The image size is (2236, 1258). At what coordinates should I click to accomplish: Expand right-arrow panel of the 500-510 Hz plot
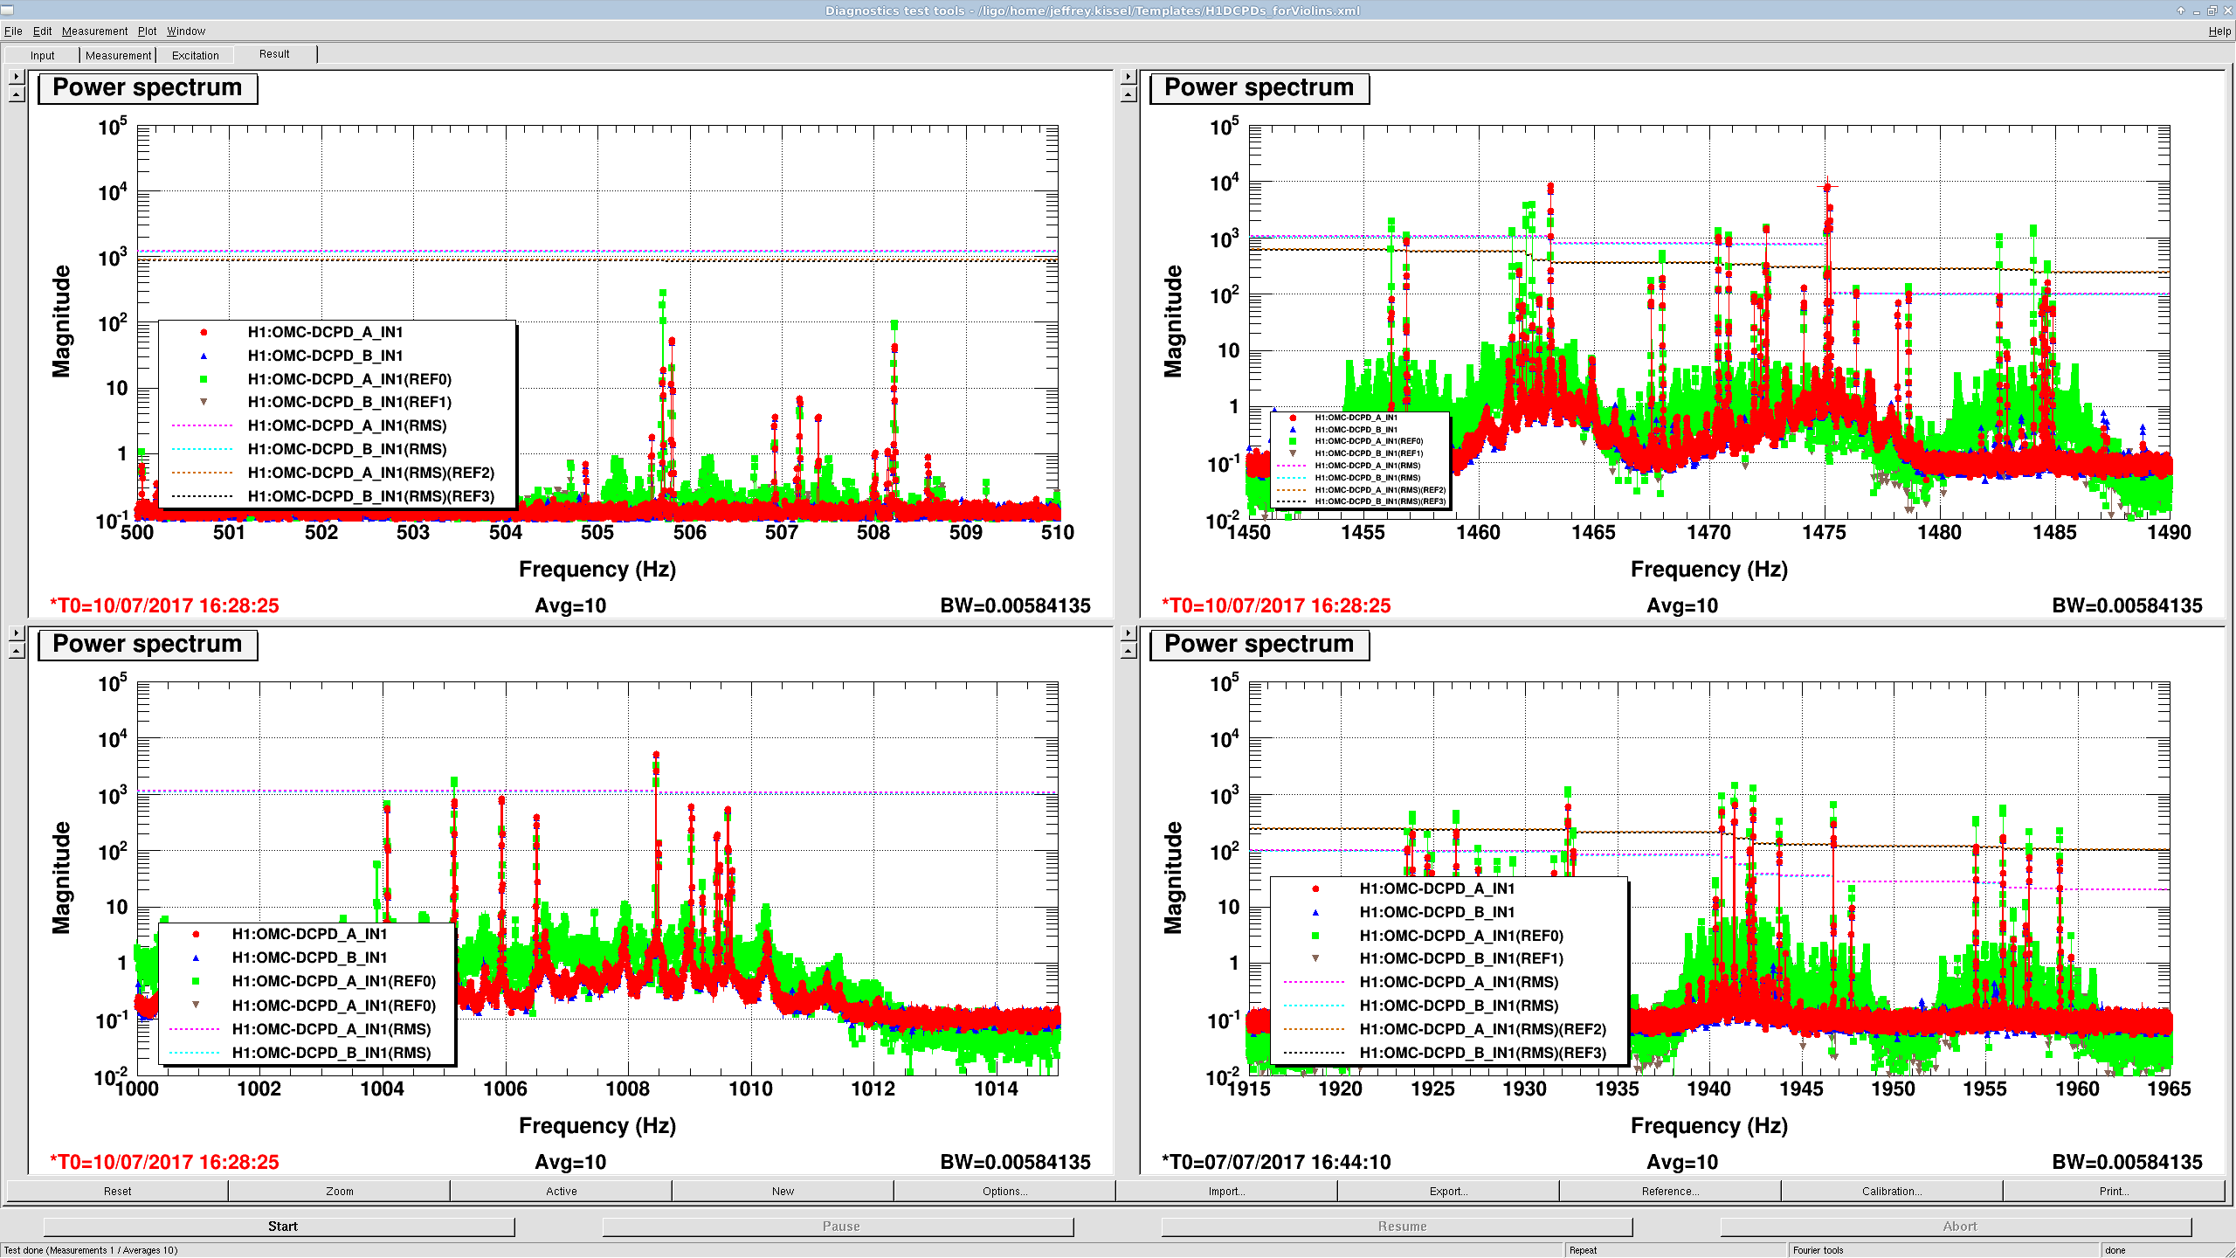[17, 77]
